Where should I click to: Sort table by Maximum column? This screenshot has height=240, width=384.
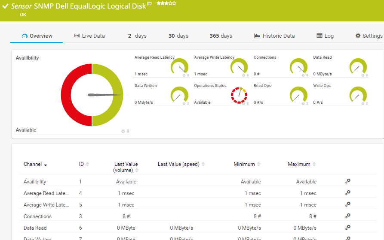coord(314,164)
